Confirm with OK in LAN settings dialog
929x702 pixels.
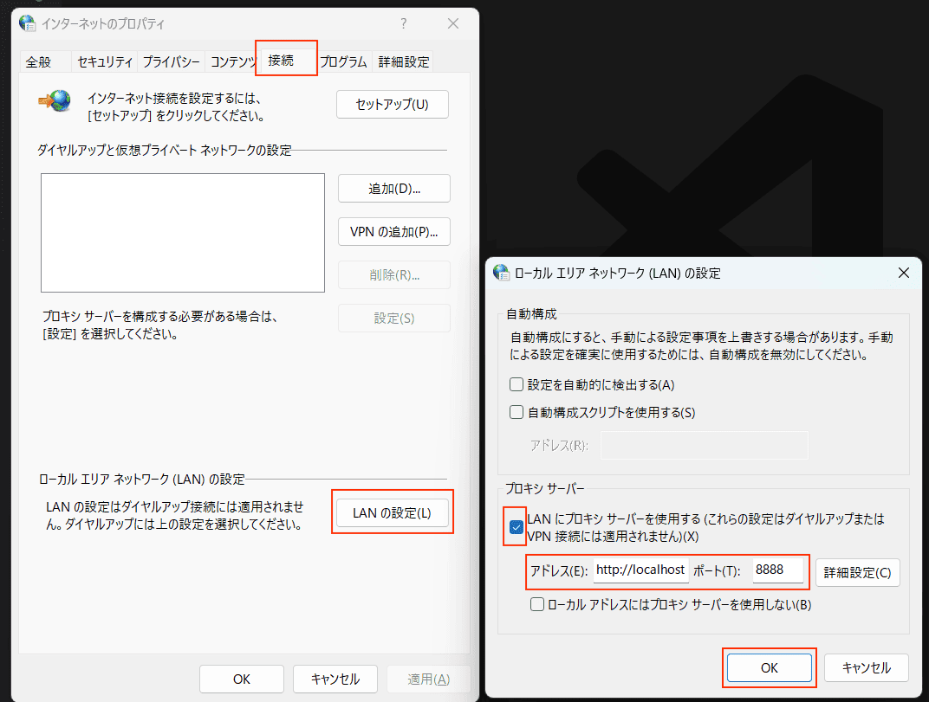coord(769,667)
